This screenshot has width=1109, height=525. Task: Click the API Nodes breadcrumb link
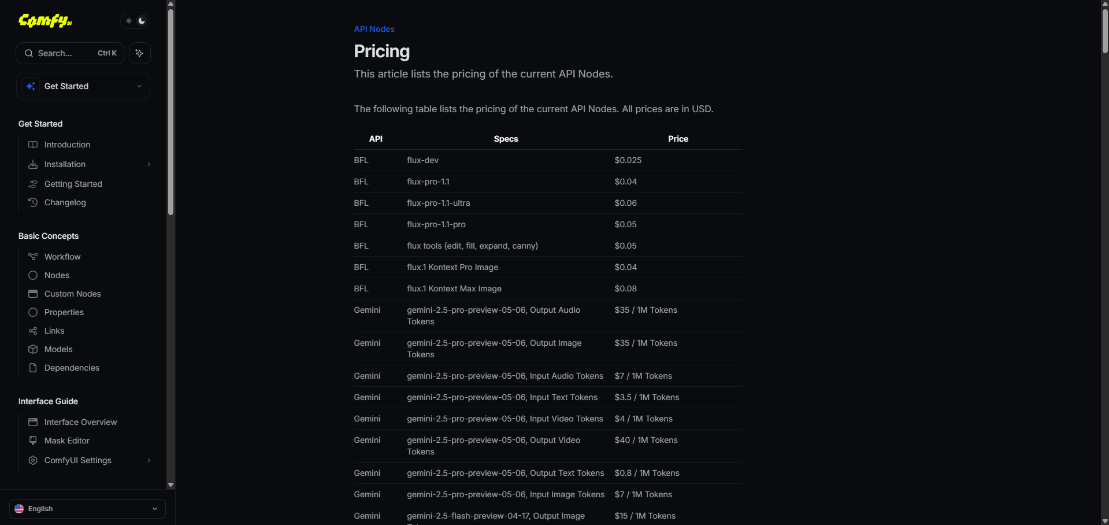(x=374, y=29)
